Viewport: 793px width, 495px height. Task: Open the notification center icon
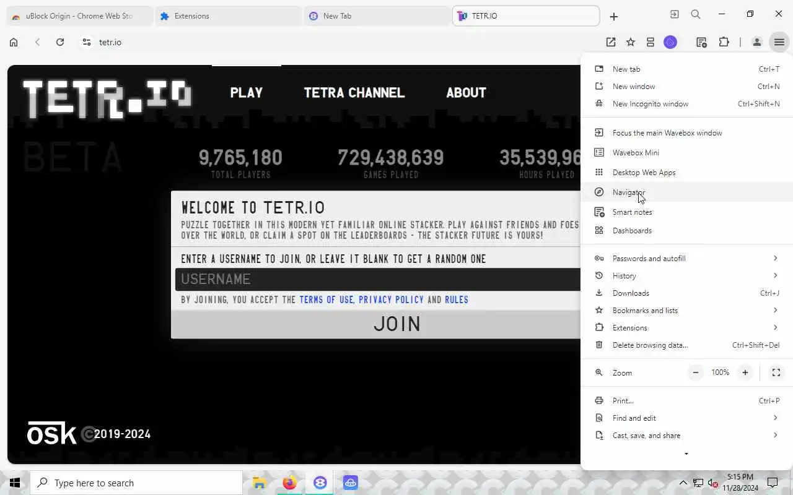coord(773,483)
